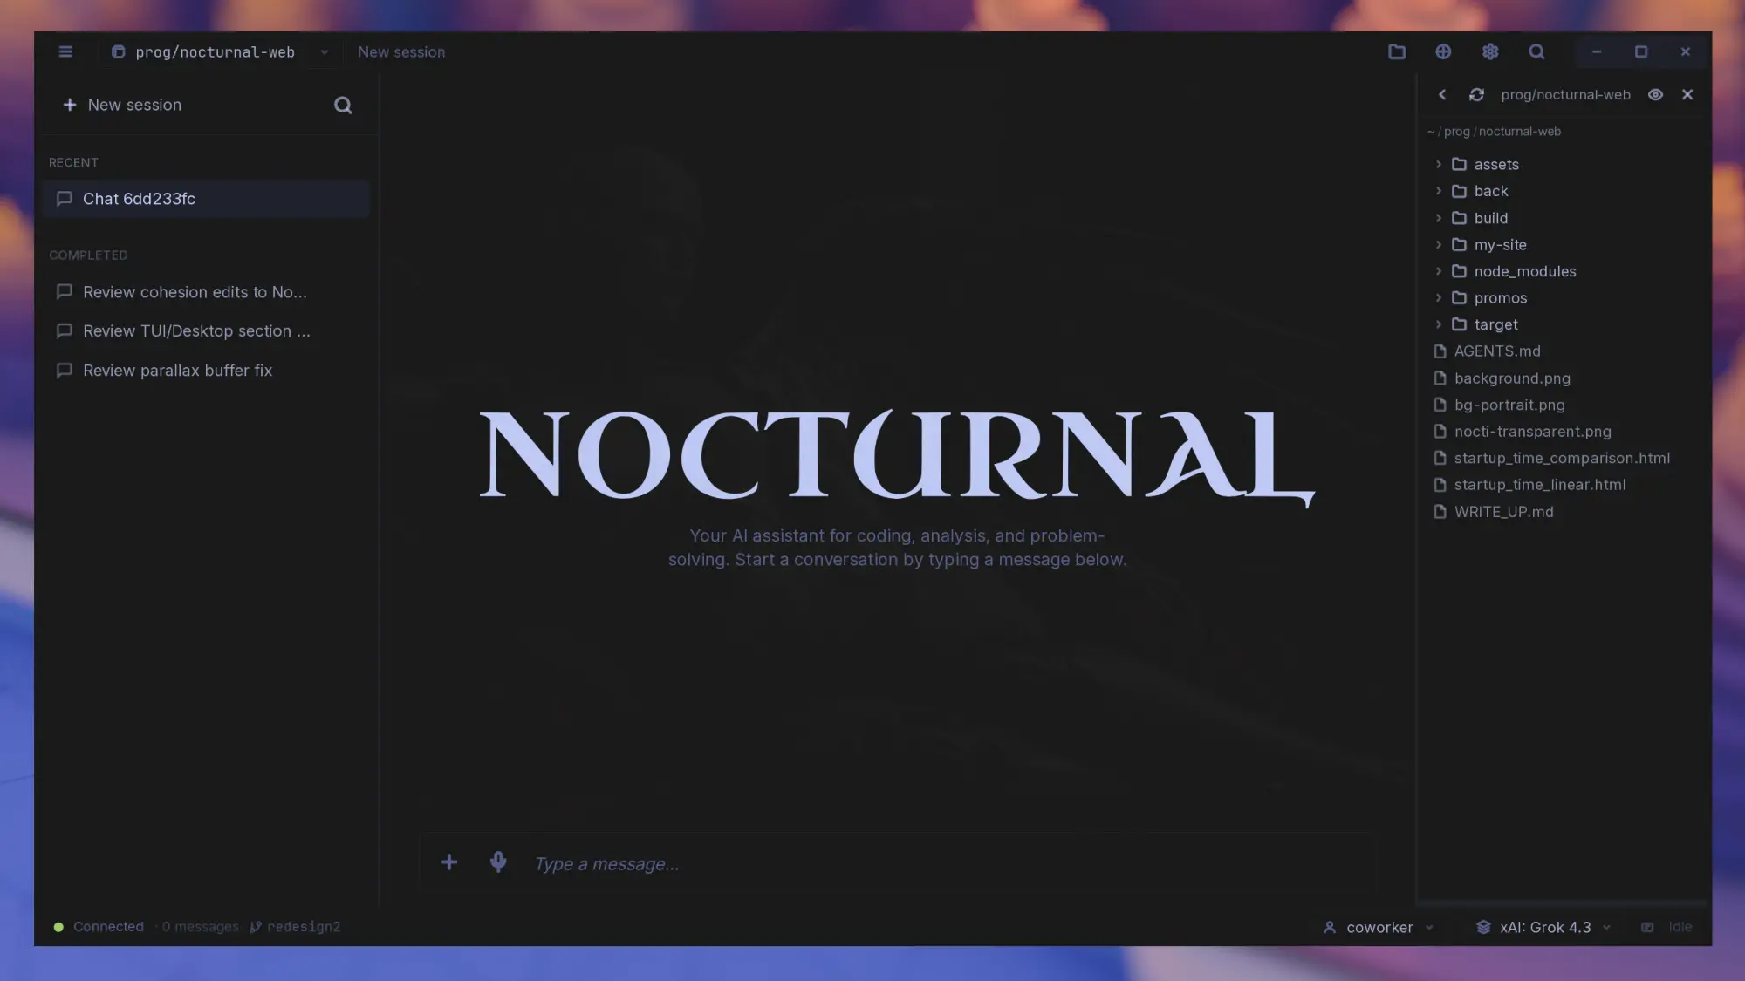Open Review cohesion edits session

click(x=206, y=292)
